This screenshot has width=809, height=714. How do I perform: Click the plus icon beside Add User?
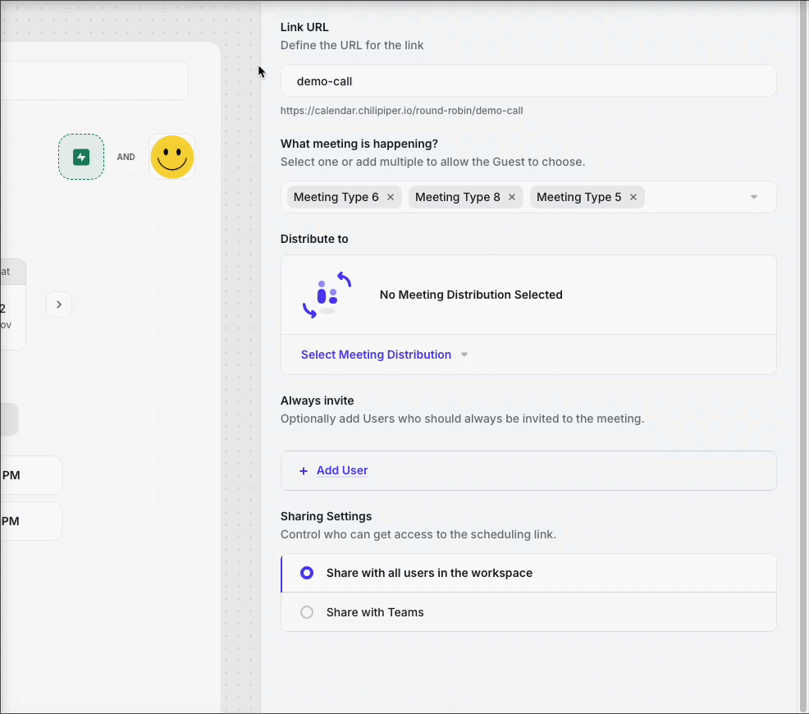(304, 471)
